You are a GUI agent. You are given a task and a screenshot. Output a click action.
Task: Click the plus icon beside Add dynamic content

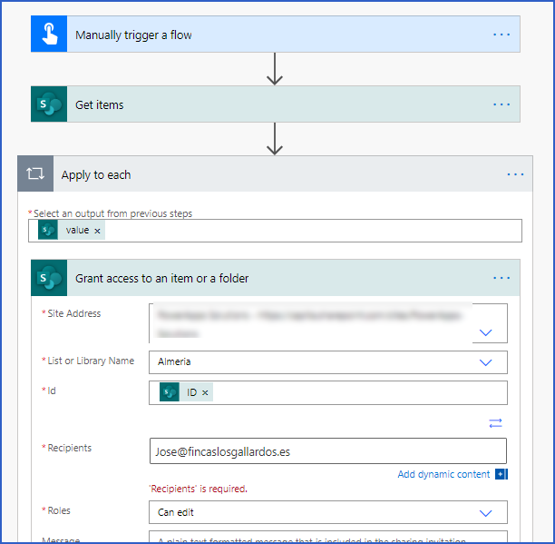pyautogui.click(x=501, y=474)
